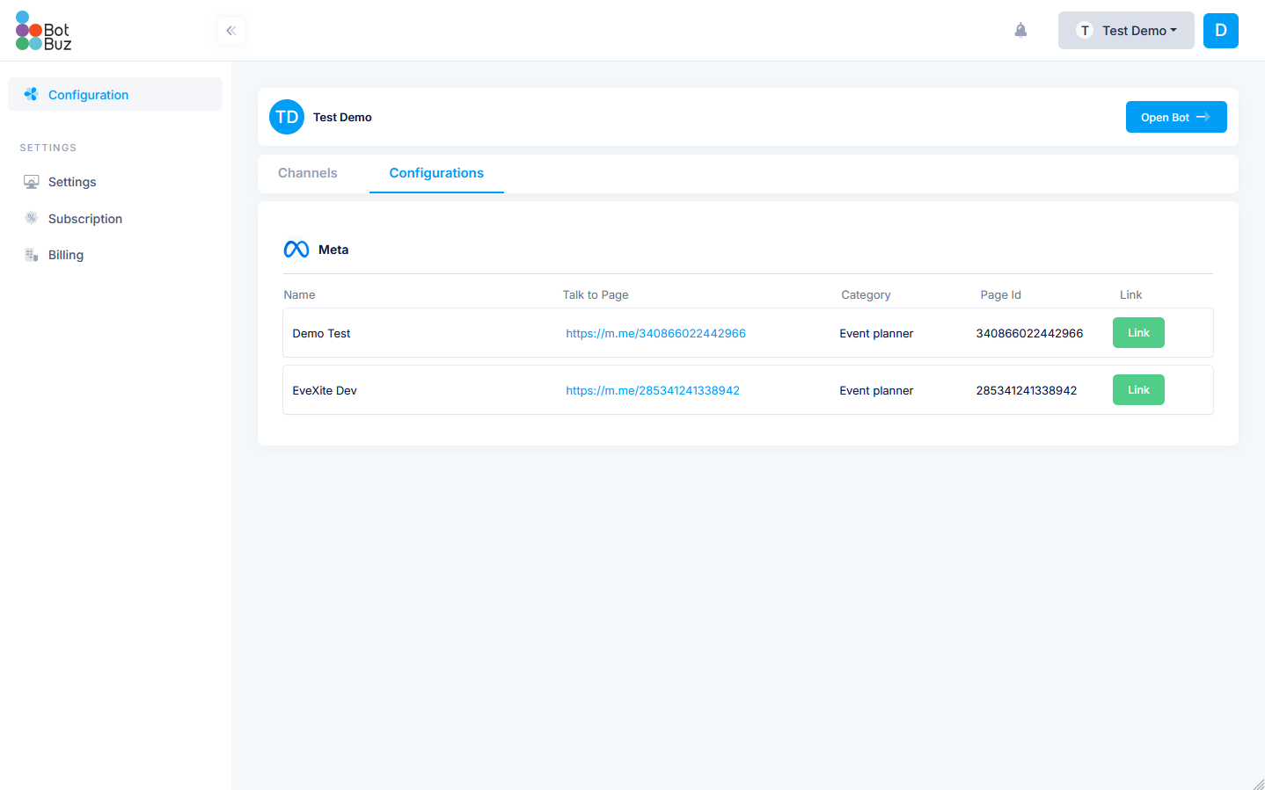Click the Subscription badge icon
1265x790 pixels.
point(31,218)
